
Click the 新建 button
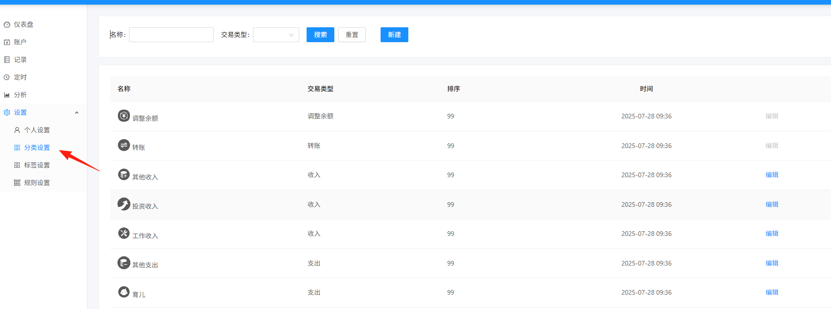coord(394,35)
